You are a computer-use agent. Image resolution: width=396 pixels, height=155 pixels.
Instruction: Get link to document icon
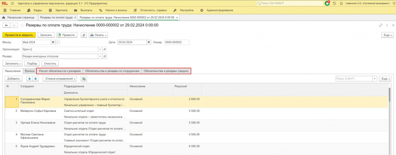point(381,25)
